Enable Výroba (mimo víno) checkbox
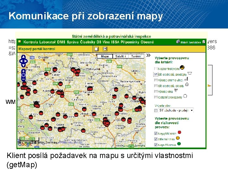This screenshot has width=228, height=171. [156, 80]
